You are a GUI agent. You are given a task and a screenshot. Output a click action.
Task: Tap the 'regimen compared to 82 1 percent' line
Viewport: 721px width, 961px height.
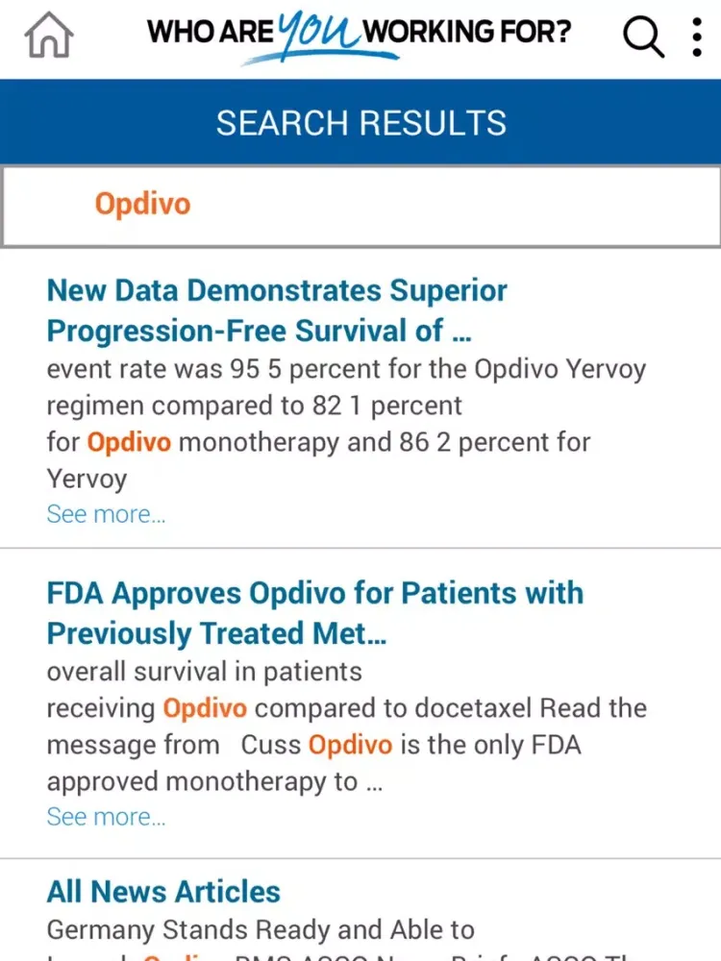[254, 406]
